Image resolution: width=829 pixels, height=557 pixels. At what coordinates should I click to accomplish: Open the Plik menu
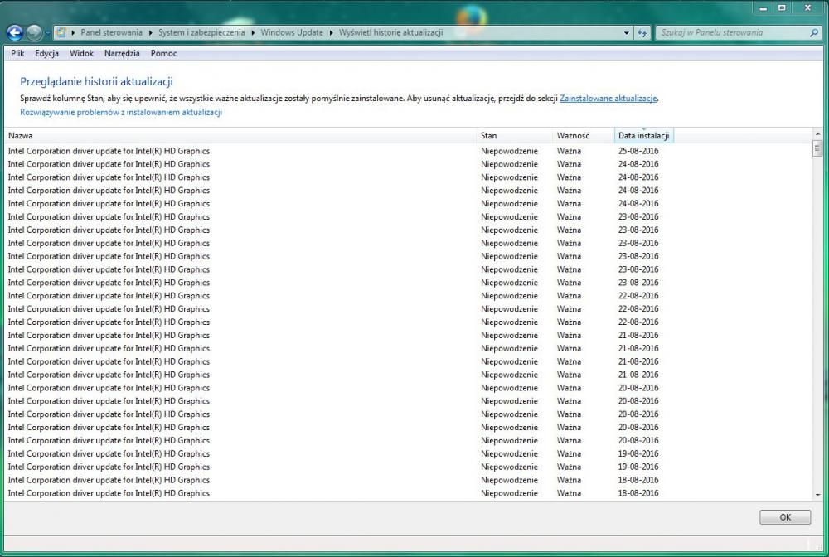tap(17, 53)
